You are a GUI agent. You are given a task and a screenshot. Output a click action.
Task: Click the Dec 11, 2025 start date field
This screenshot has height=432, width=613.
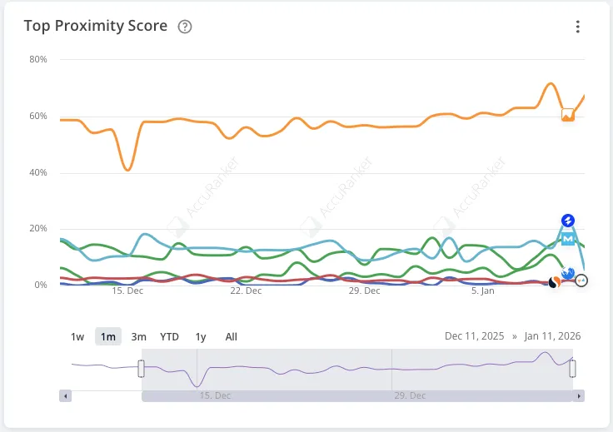[474, 336]
